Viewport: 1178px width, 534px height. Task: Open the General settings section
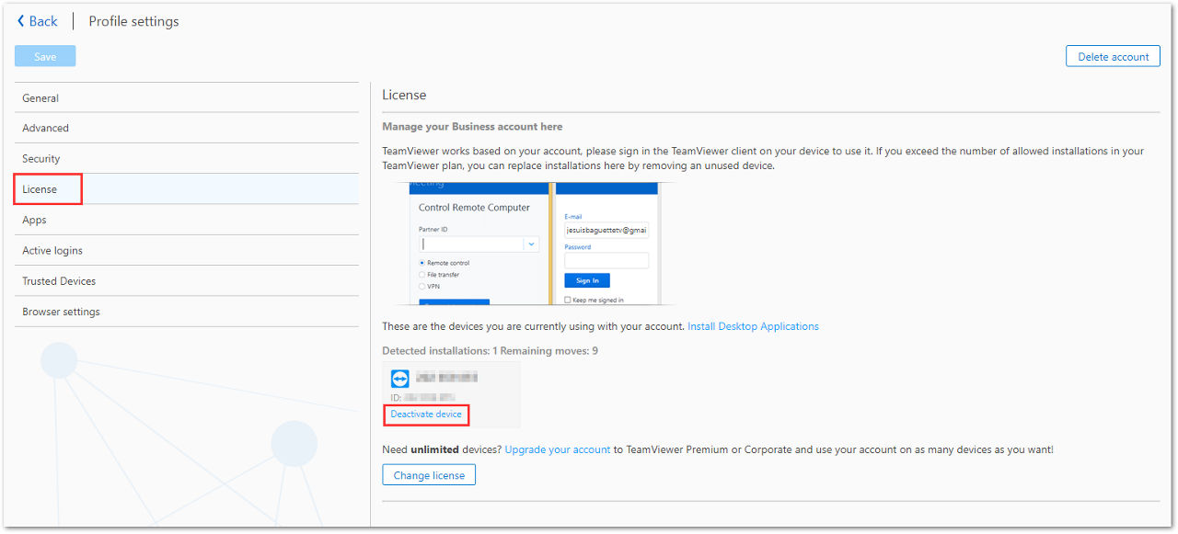187,97
